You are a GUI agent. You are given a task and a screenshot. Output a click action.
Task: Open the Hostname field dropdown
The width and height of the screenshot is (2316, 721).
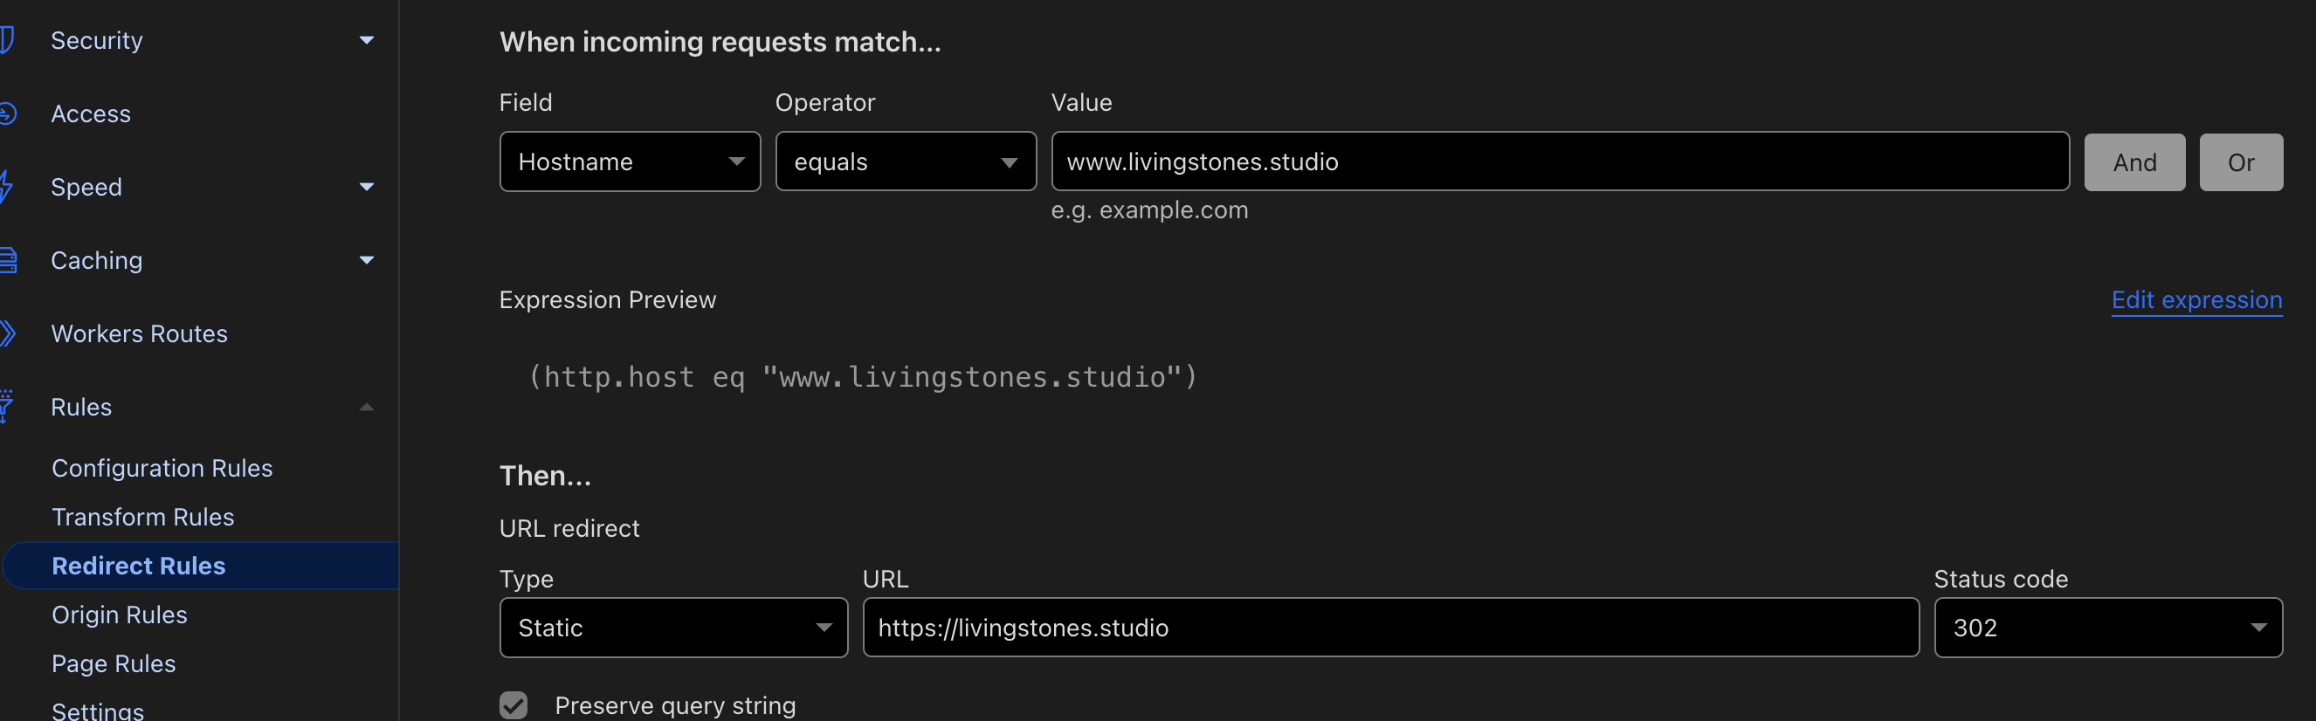pos(630,161)
